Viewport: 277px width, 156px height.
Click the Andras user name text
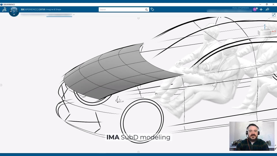click(240, 8)
